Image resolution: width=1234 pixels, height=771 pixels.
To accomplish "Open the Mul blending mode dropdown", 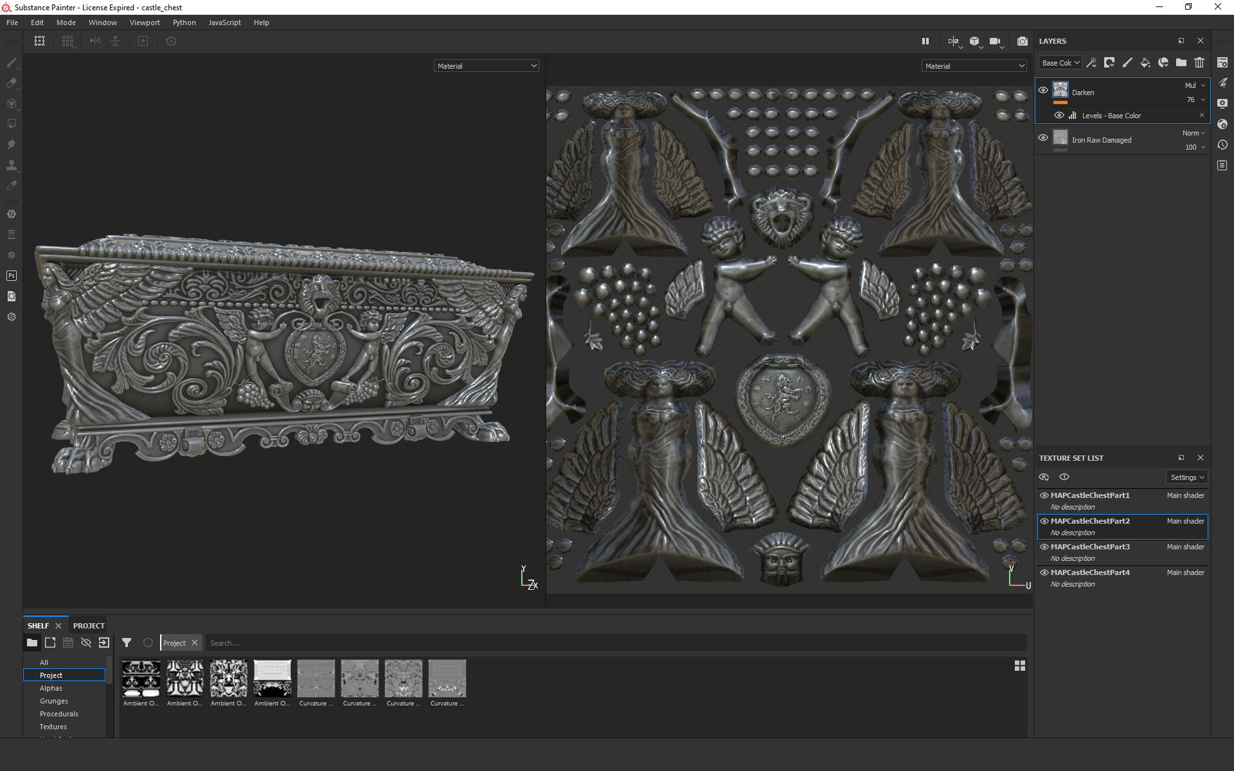I will click(1195, 85).
